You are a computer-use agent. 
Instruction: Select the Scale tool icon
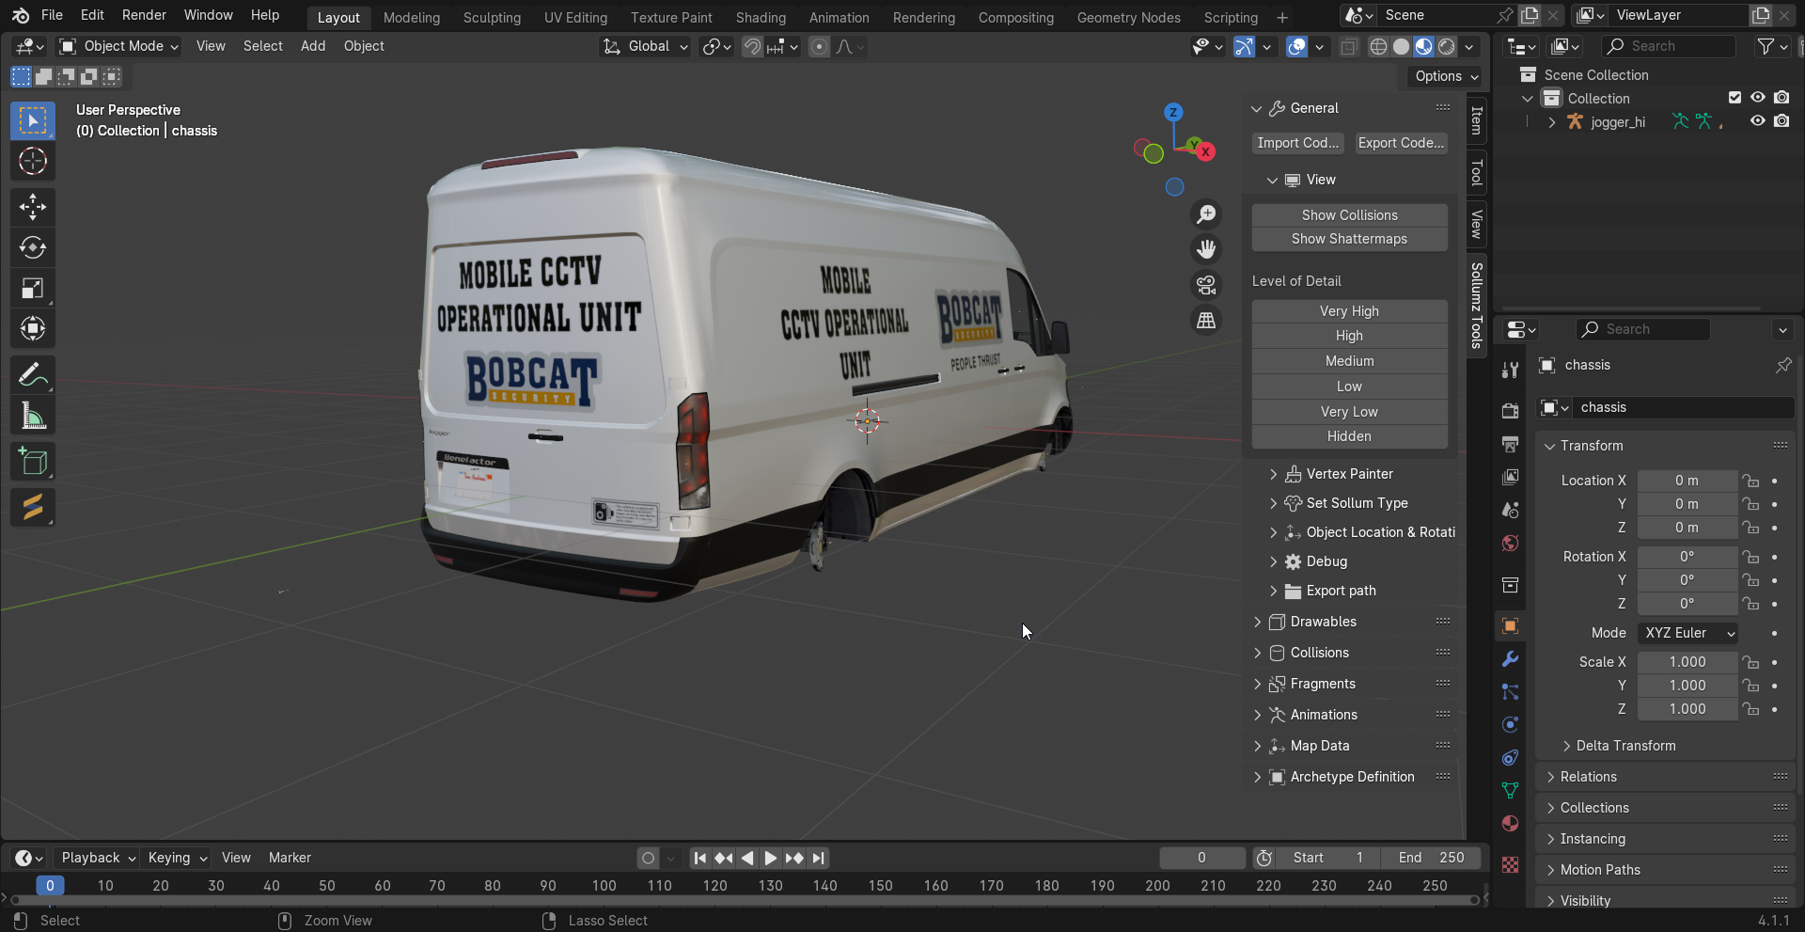click(33, 289)
